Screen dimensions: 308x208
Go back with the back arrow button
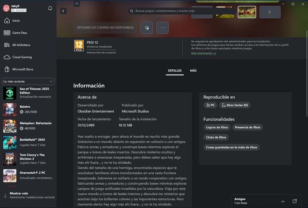[x=63, y=11]
